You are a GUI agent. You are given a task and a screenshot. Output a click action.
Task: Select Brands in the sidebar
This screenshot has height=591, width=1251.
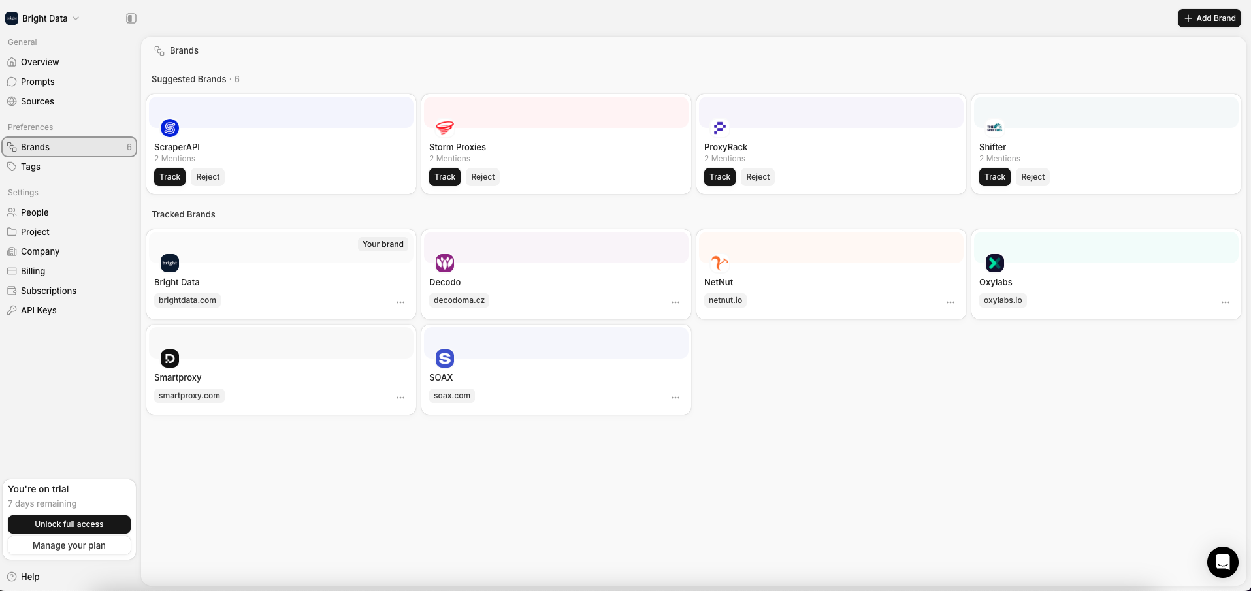point(69,147)
